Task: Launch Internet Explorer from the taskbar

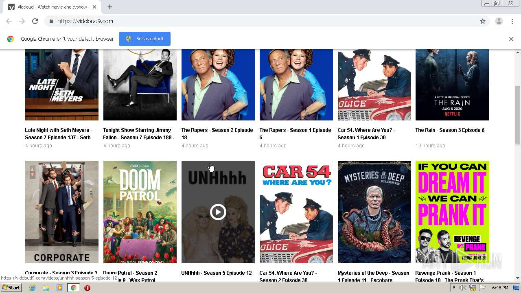Action: click(32, 288)
